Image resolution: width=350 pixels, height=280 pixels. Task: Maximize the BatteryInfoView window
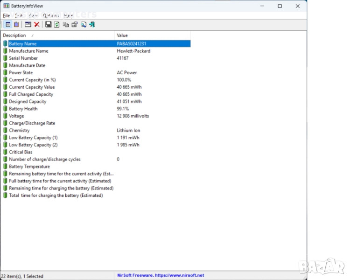coord(280,6)
